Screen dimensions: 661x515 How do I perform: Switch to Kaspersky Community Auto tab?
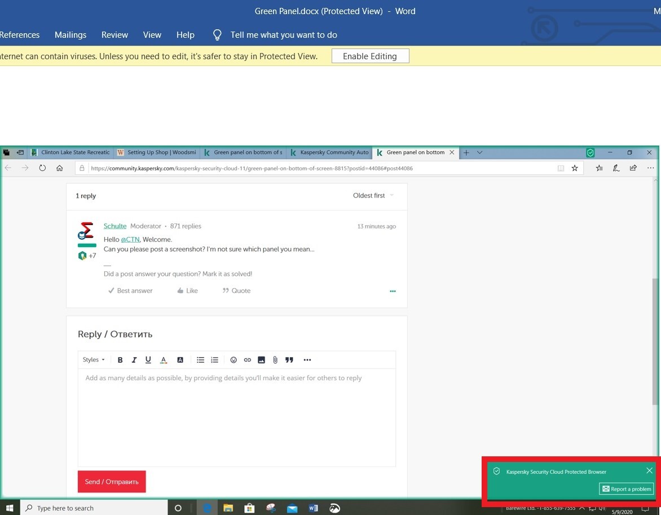point(330,152)
